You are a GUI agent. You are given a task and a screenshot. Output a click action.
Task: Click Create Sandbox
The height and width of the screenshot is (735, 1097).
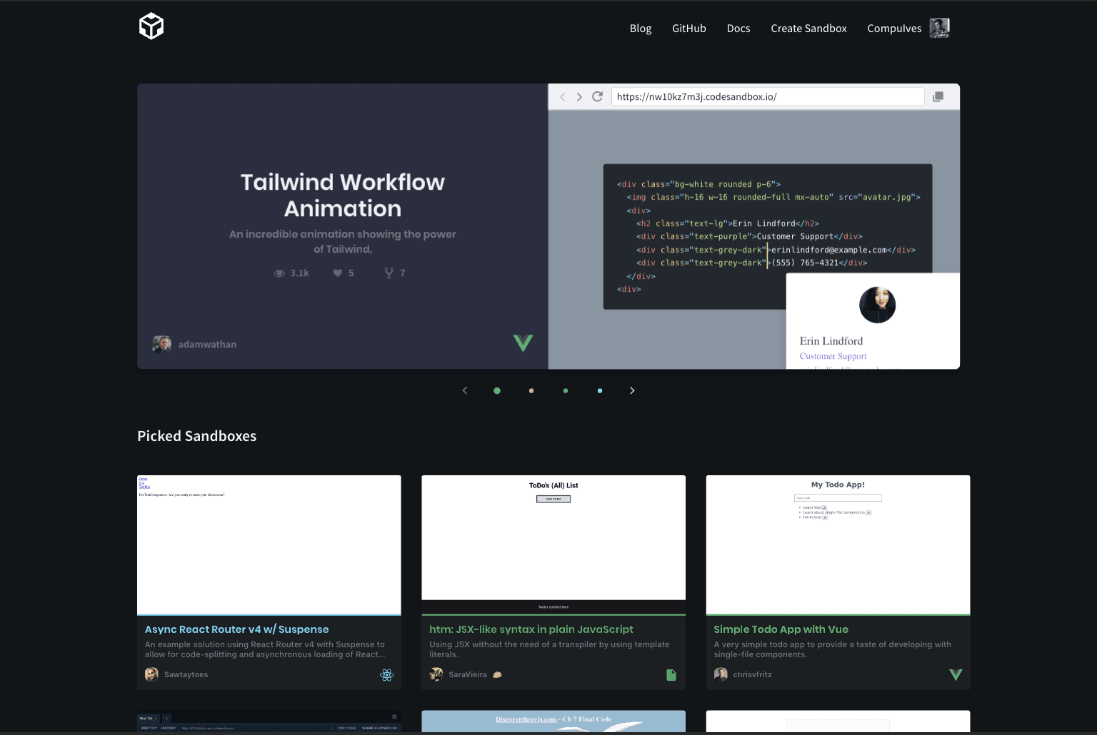[808, 28]
